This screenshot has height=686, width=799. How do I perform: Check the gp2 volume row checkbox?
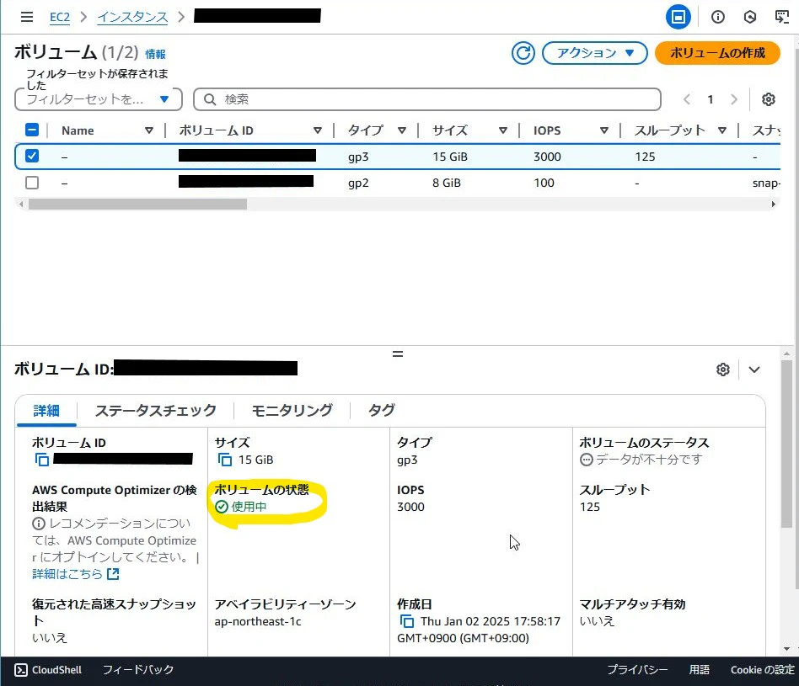point(31,182)
